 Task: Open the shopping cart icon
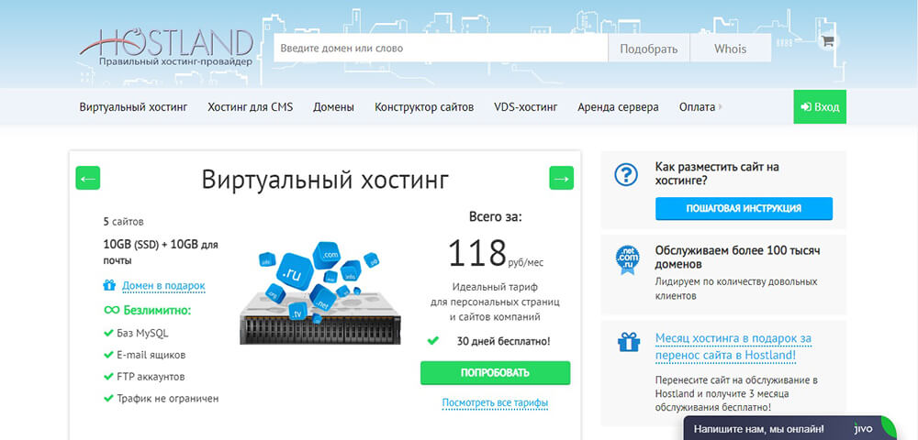pyautogui.click(x=827, y=41)
